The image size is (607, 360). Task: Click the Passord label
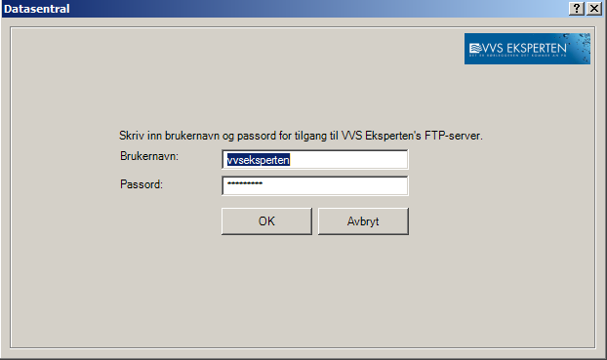(142, 184)
